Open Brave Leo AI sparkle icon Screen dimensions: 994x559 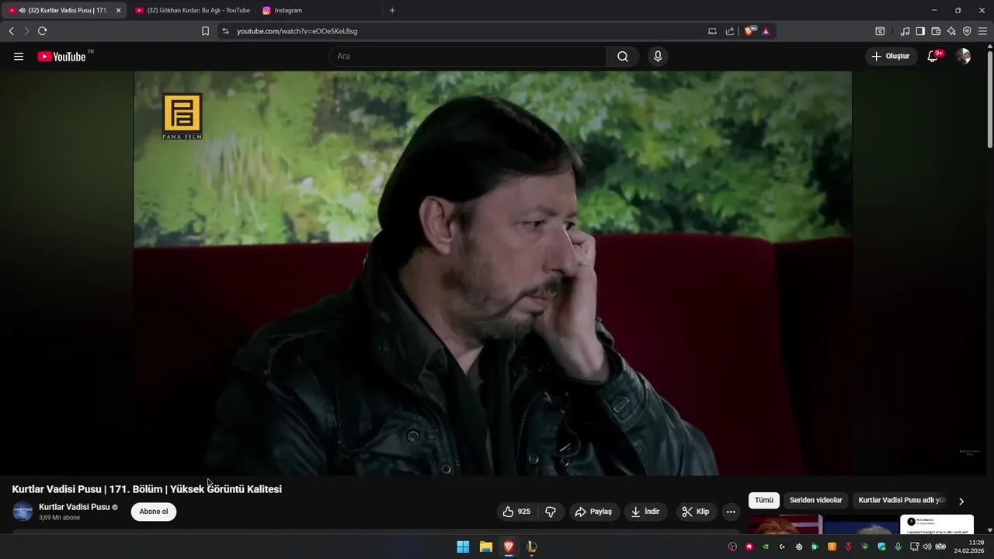click(x=951, y=31)
